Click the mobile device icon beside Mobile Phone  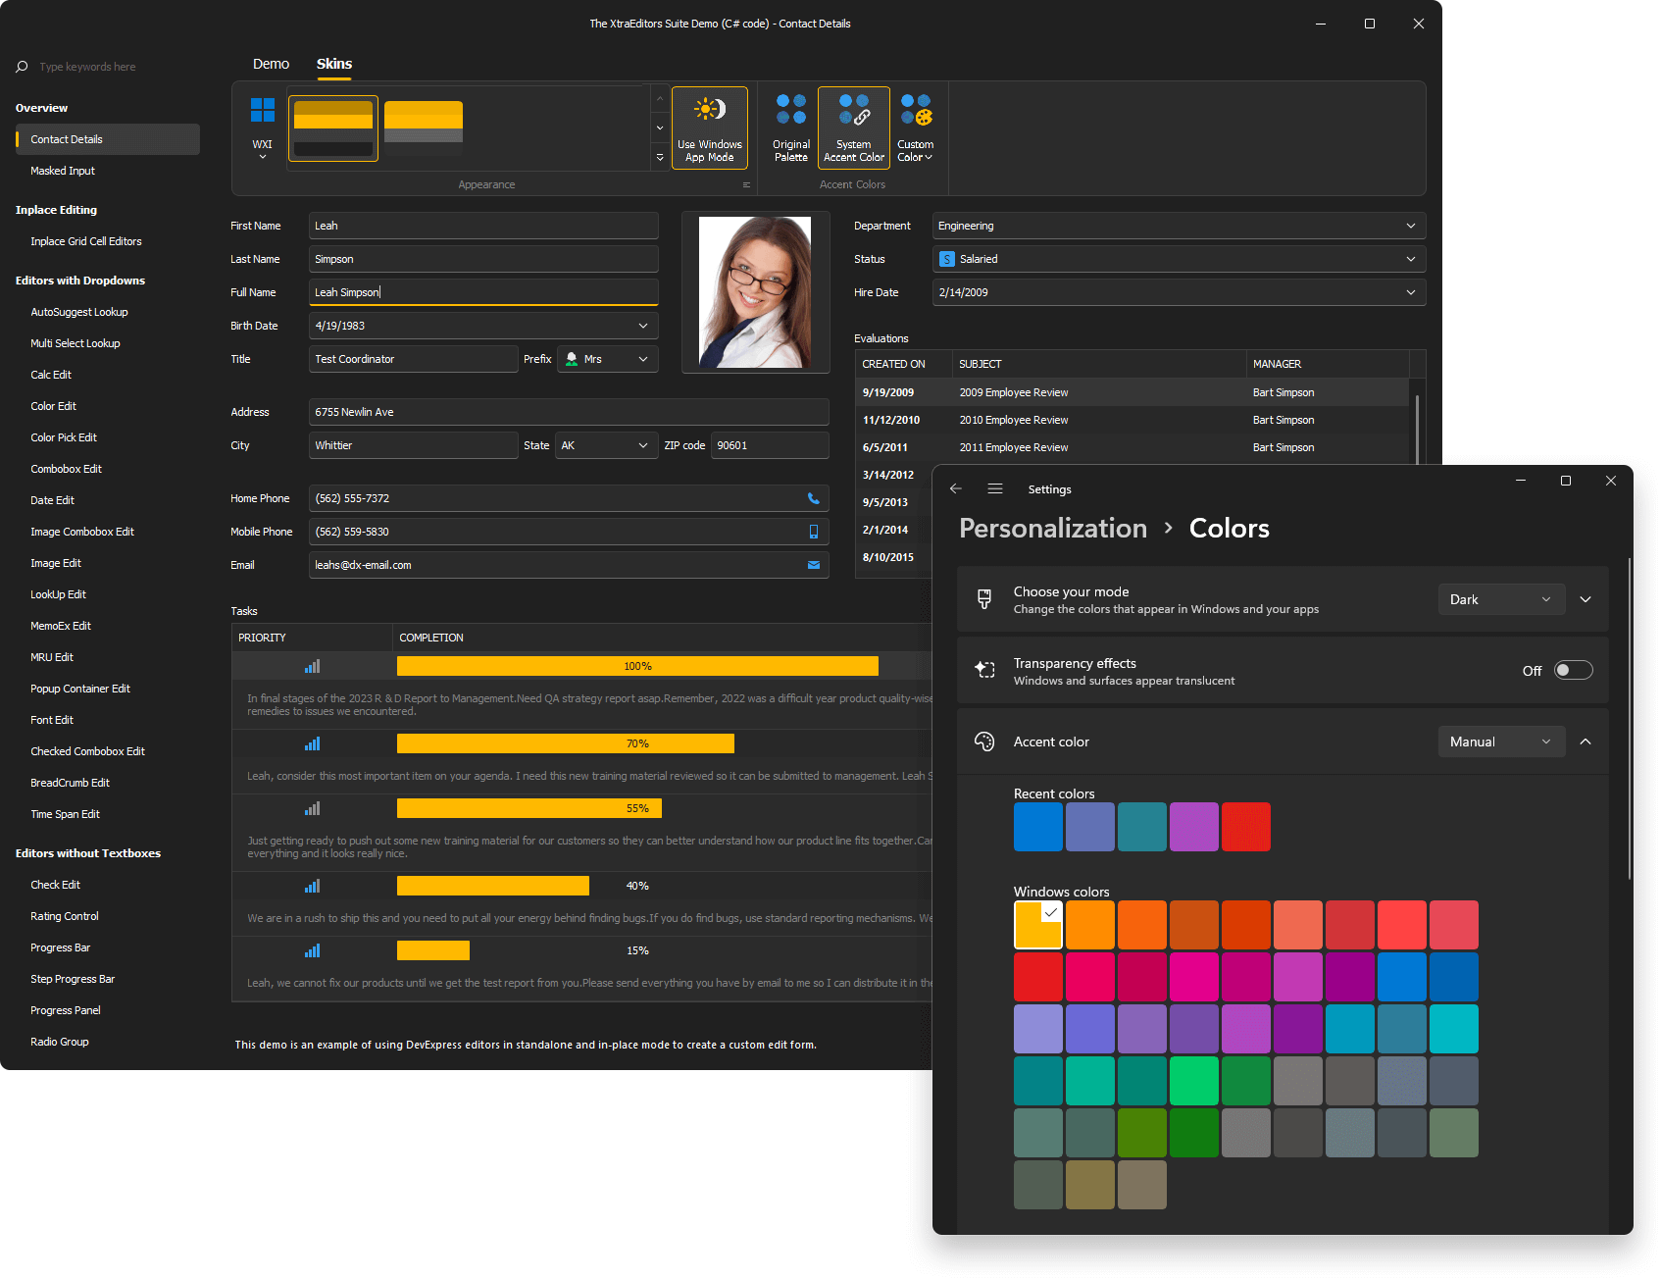click(x=813, y=532)
